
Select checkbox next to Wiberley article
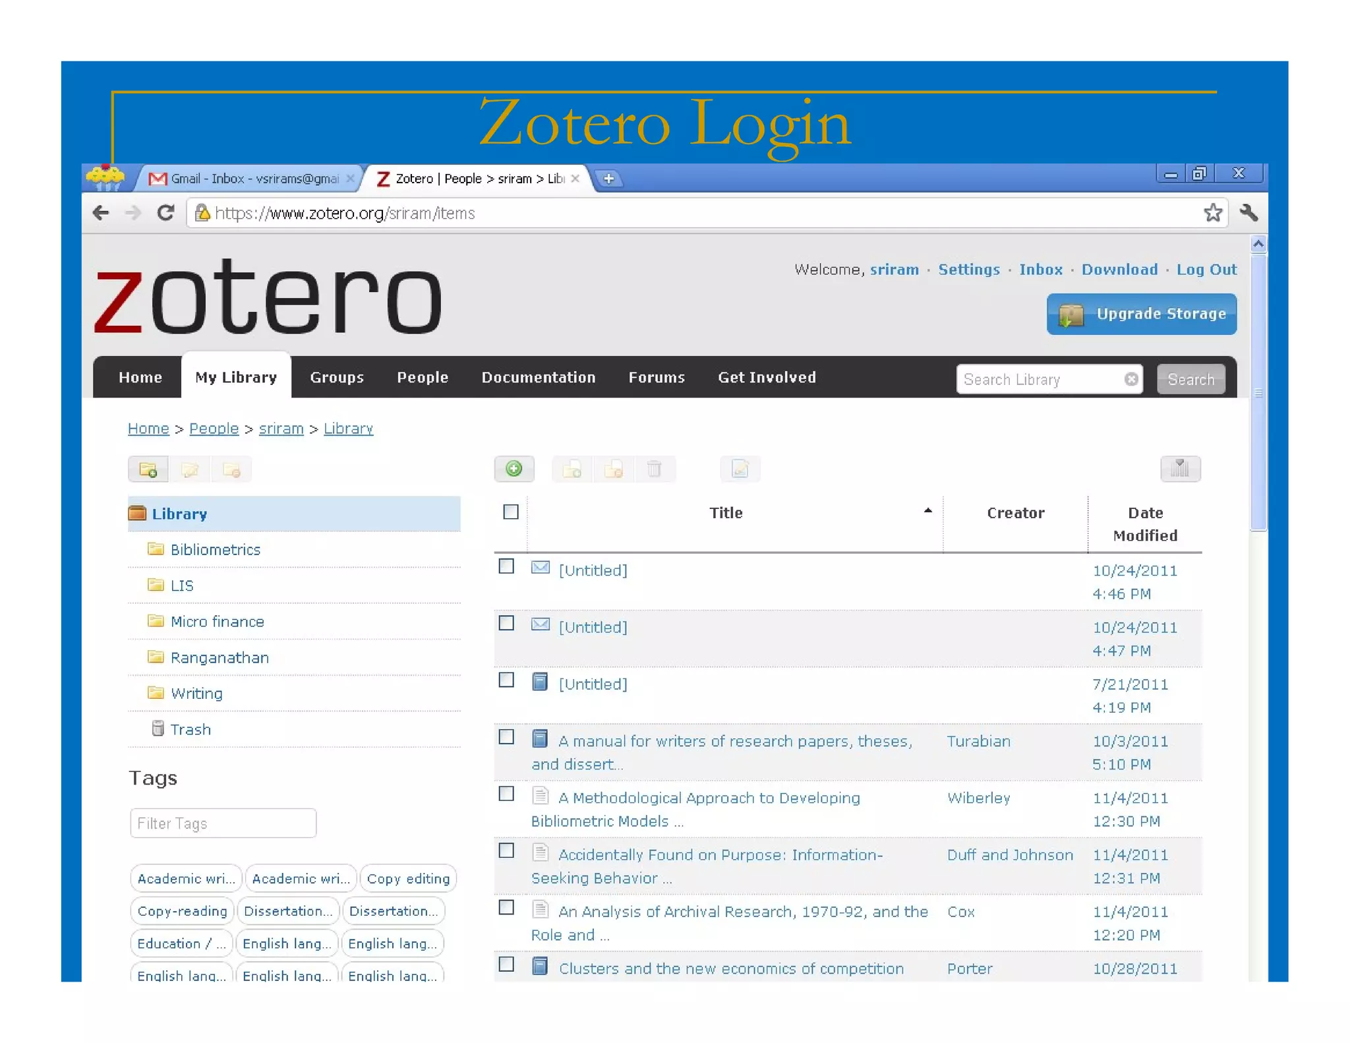(506, 794)
